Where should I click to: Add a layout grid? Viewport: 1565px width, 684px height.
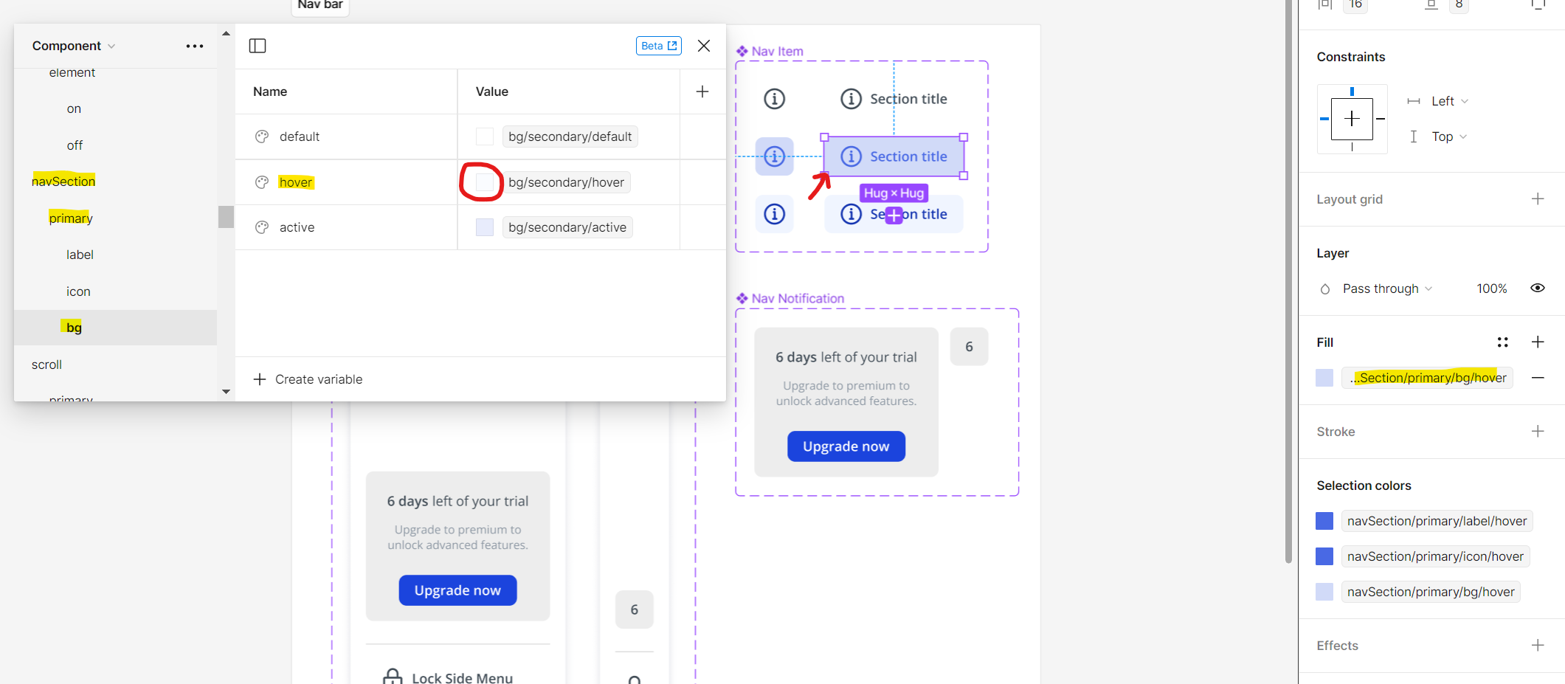(1538, 199)
